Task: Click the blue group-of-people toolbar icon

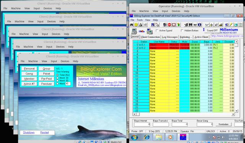Action: pos(153,25)
